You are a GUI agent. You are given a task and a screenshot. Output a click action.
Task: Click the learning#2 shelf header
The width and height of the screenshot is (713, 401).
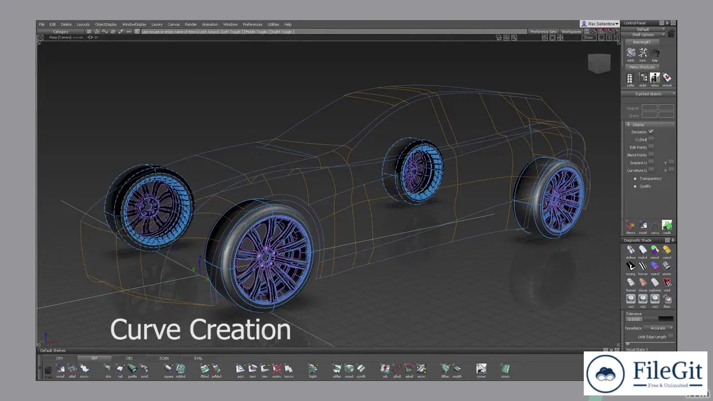642,42
